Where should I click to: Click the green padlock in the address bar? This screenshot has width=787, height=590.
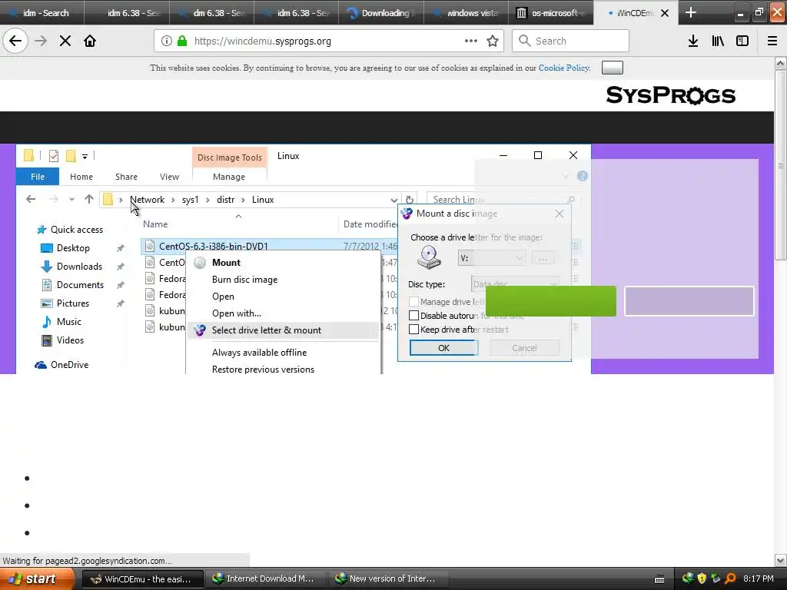(x=181, y=41)
